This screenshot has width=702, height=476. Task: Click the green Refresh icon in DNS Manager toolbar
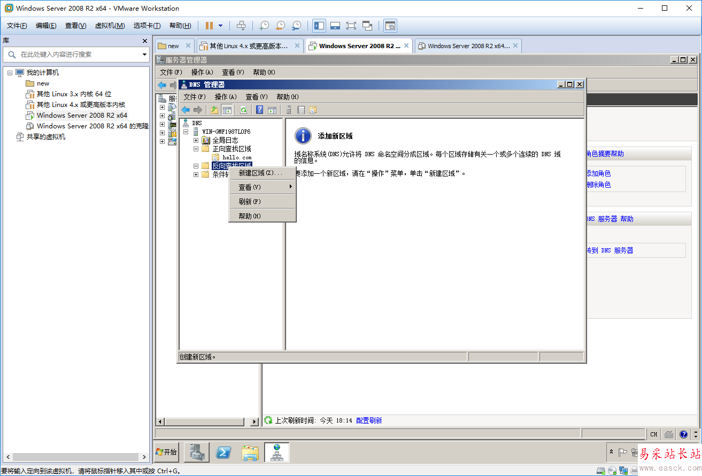(243, 110)
